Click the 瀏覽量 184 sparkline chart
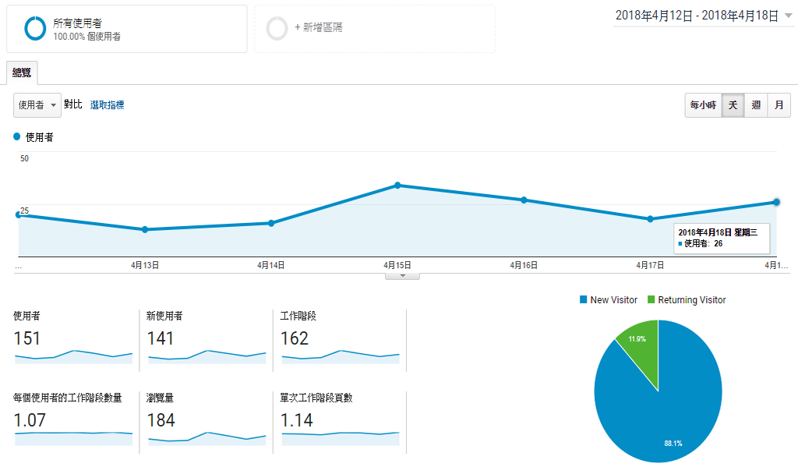Screen dimensions: 798x467 pos(207,438)
